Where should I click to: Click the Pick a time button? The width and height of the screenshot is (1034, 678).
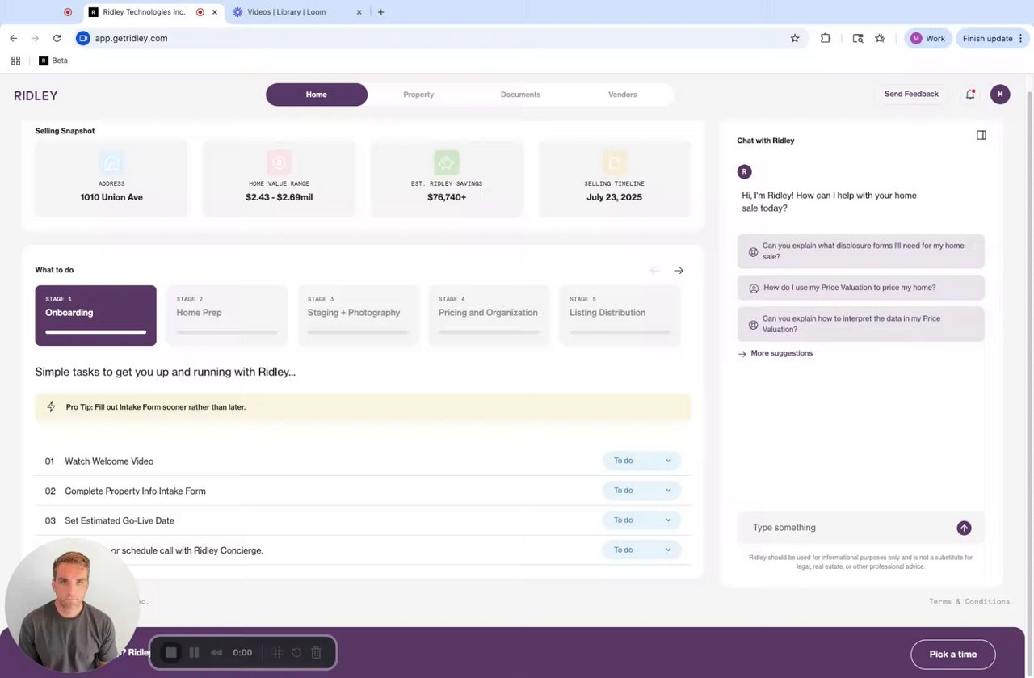click(x=953, y=655)
